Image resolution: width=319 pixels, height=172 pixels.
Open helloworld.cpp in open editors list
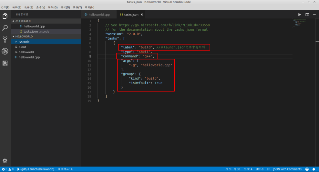tap(46, 26)
